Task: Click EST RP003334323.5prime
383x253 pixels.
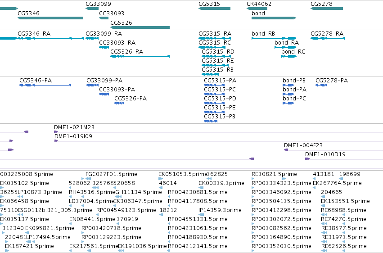Action: tap(281, 183)
